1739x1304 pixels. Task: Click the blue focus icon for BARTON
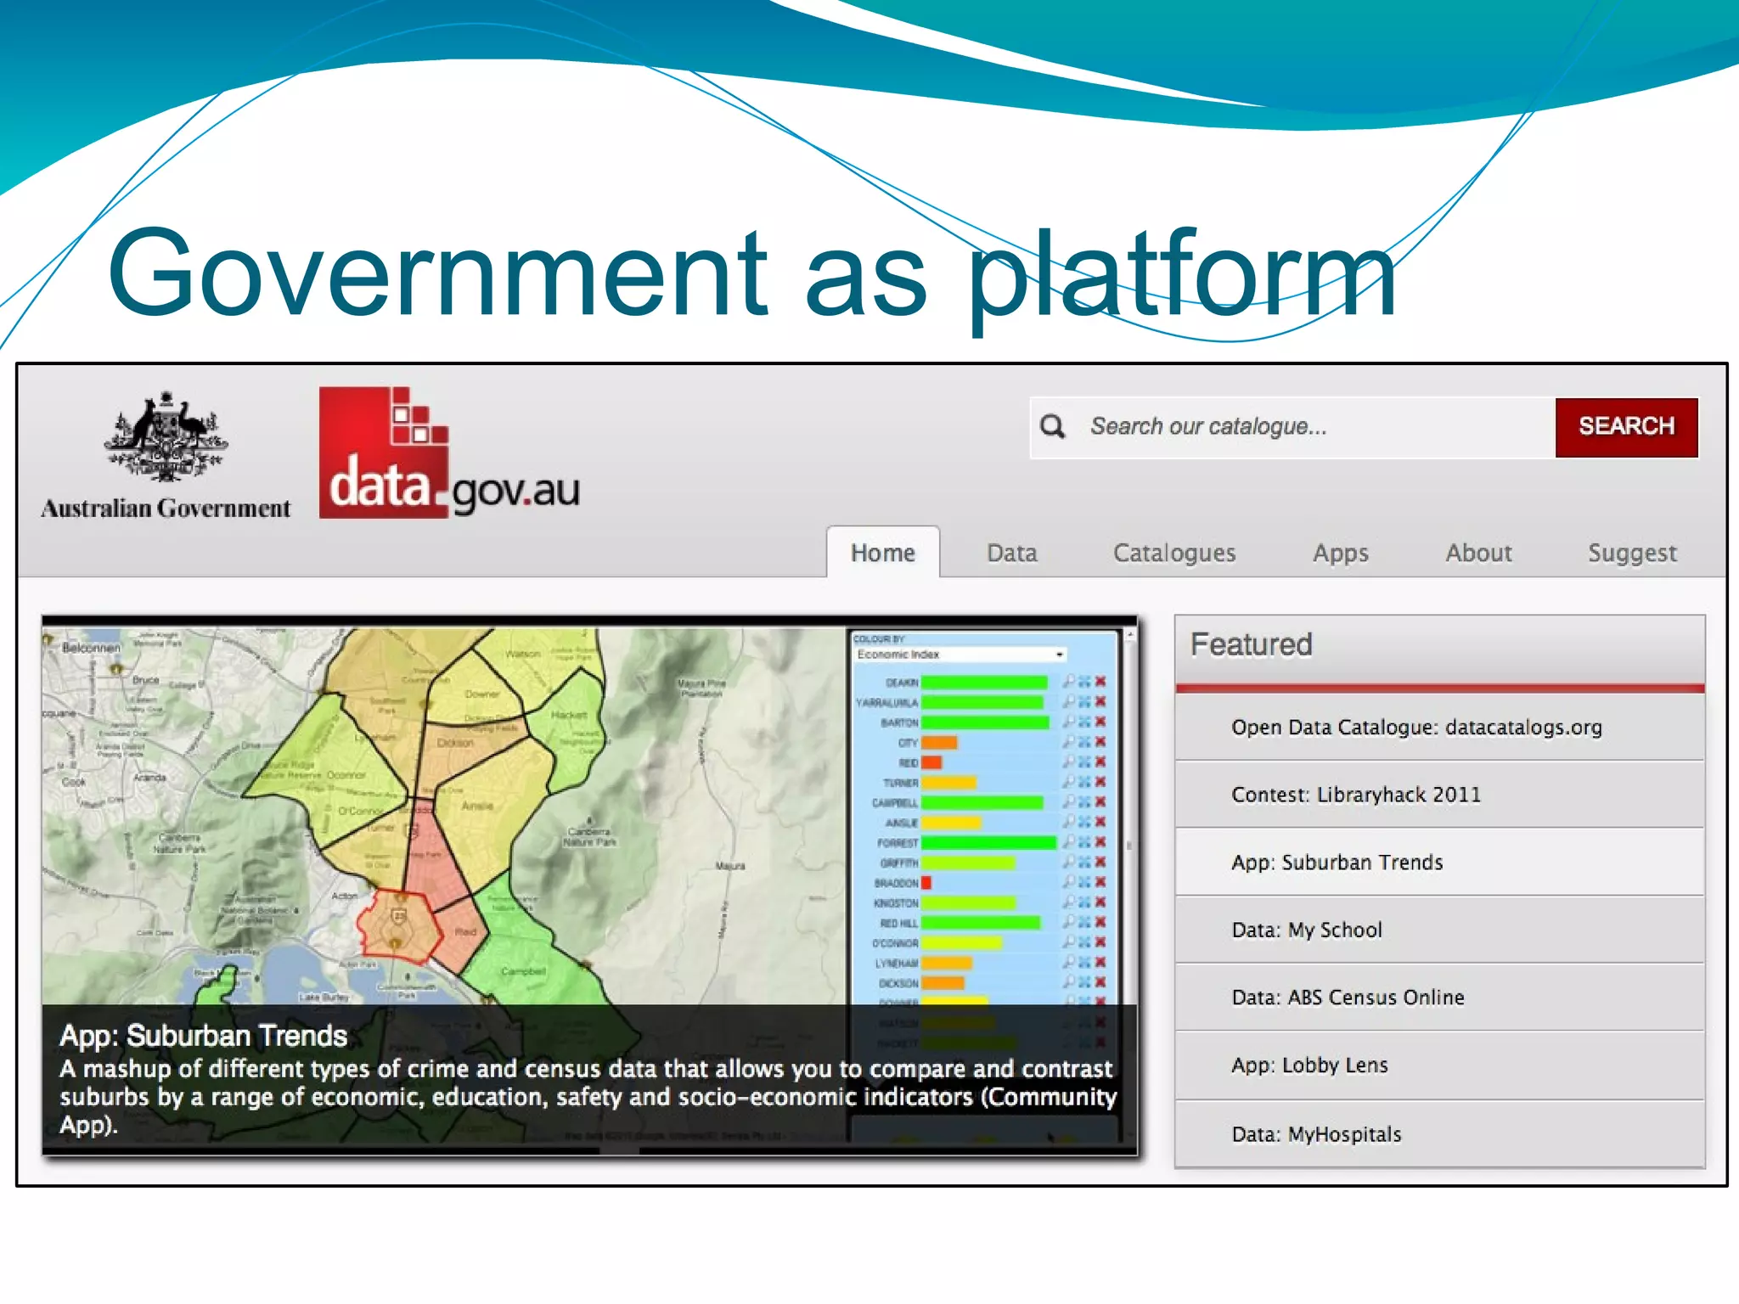[x=1084, y=722]
